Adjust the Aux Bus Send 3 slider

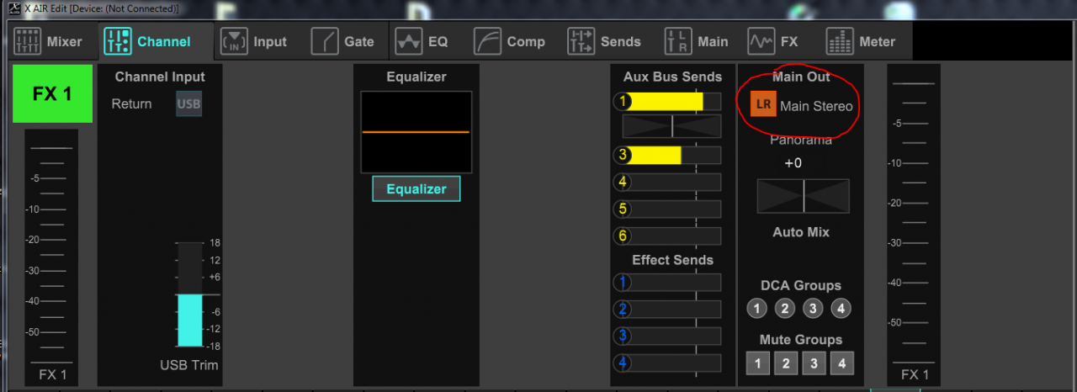[x=667, y=155]
